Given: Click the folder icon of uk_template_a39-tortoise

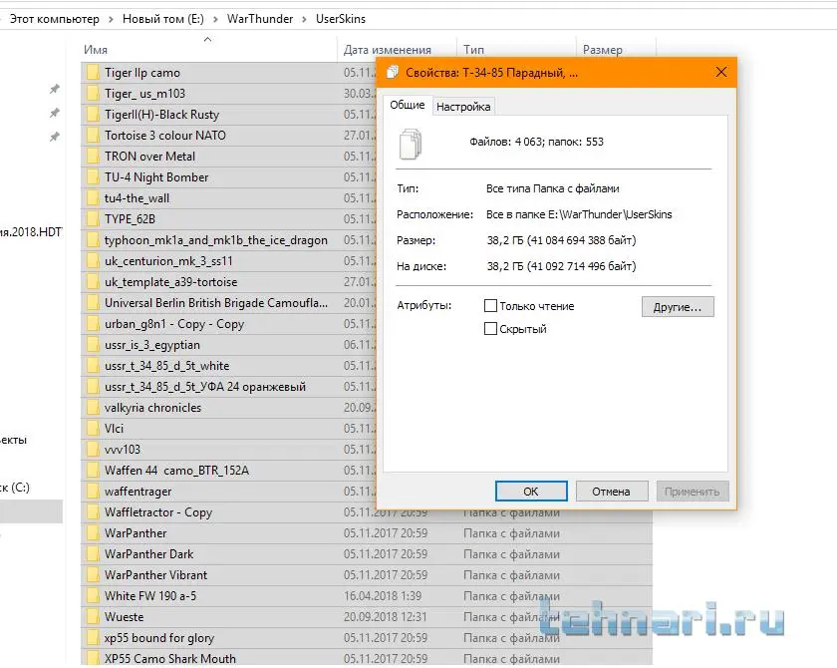Looking at the screenshot, I should tap(93, 282).
